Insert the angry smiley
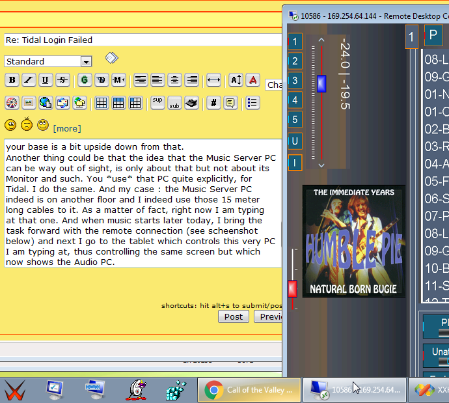The height and width of the screenshot is (403, 449). pos(27,124)
